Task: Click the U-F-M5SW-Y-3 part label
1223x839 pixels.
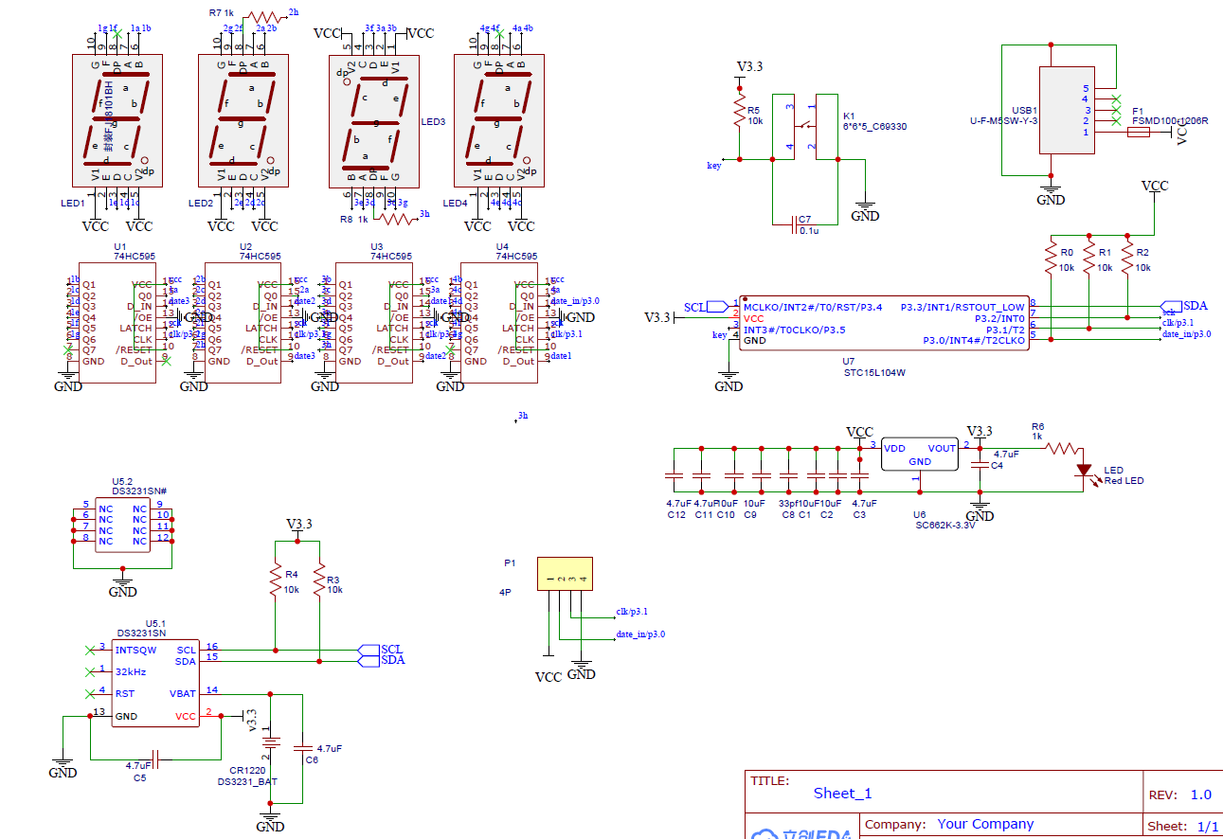Action: click(x=1003, y=121)
